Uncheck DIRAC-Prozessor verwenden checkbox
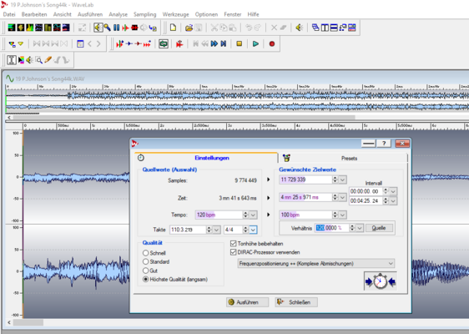Image resolution: width=469 pixels, height=334 pixels. point(234,252)
